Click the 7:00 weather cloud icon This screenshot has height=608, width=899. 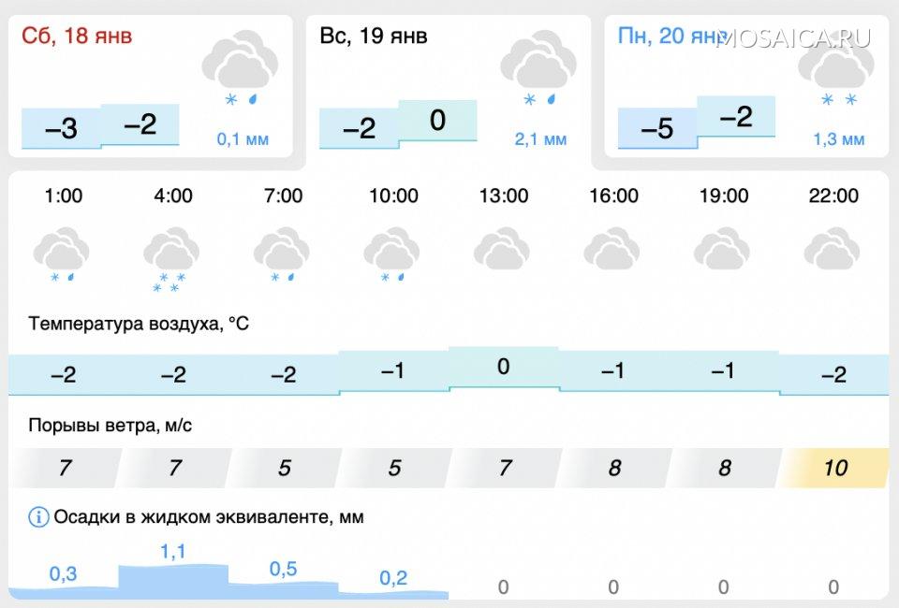283,254
